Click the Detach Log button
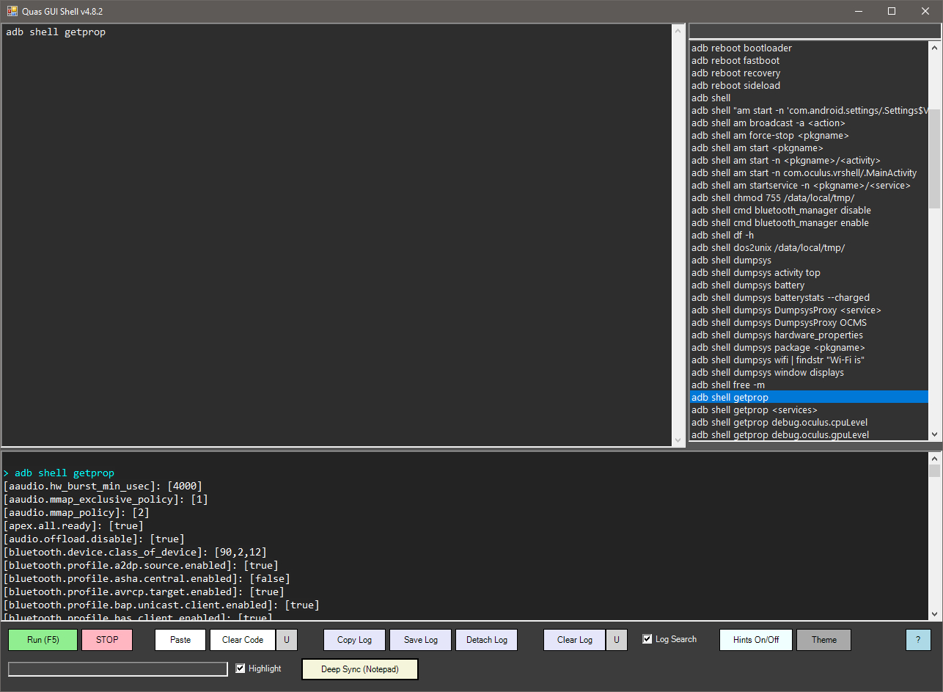The height and width of the screenshot is (692, 943). point(487,640)
